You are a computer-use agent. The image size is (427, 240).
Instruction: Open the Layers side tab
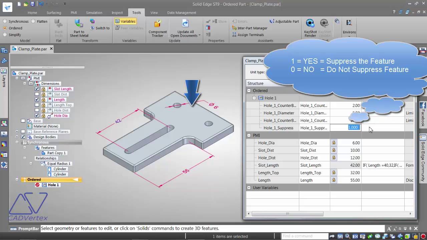pos(4,78)
